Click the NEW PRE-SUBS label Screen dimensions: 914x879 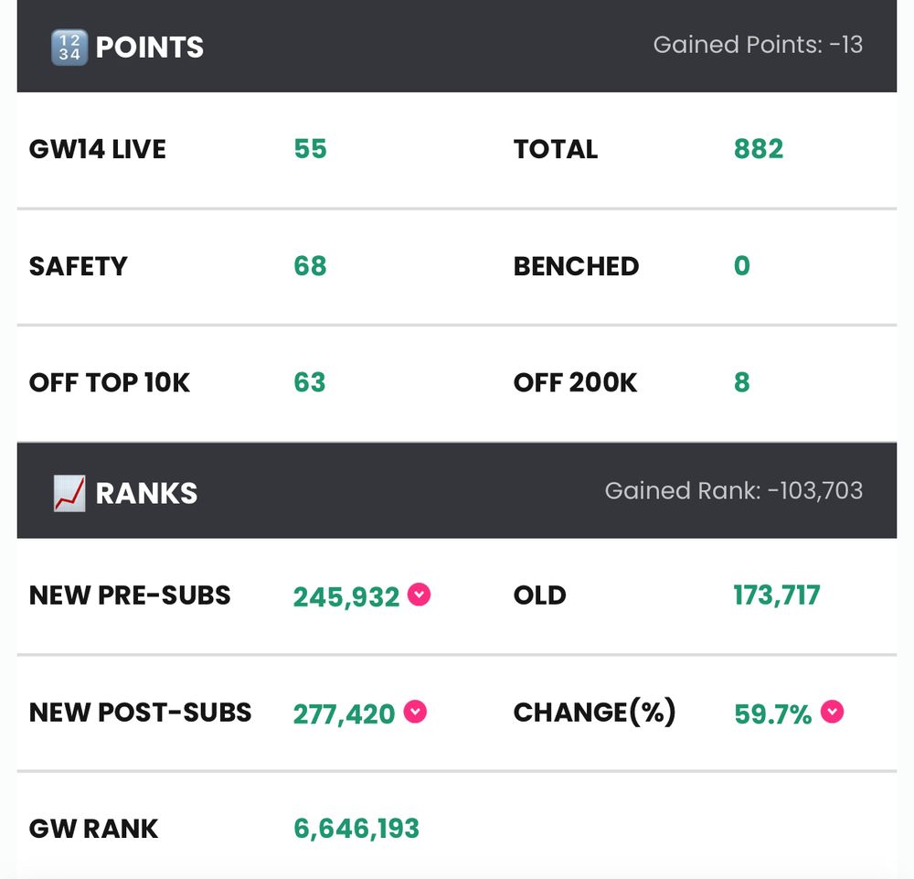click(130, 595)
